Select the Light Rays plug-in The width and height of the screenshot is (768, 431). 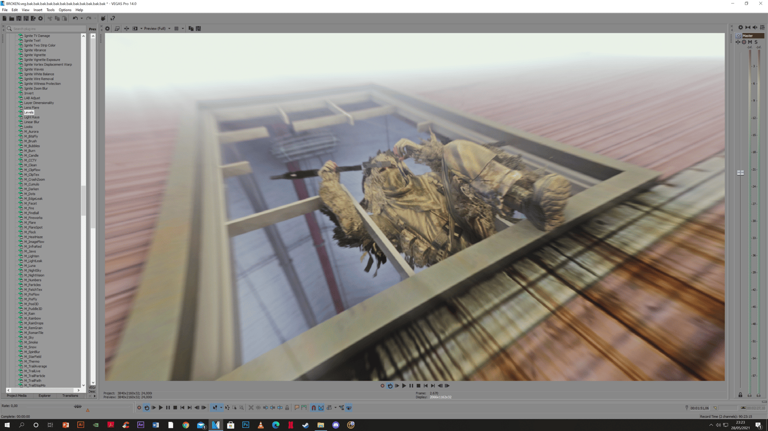pyautogui.click(x=32, y=117)
